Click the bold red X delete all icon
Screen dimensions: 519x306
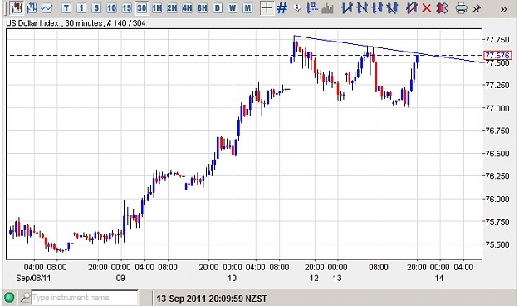(442, 8)
